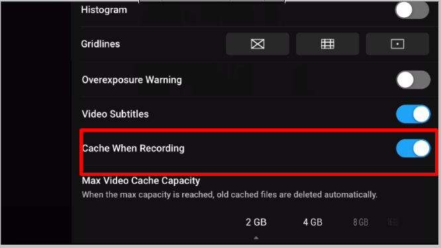Choose the 4 GB cache capacity
This screenshot has height=248, width=441.
[x=313, y=222]
